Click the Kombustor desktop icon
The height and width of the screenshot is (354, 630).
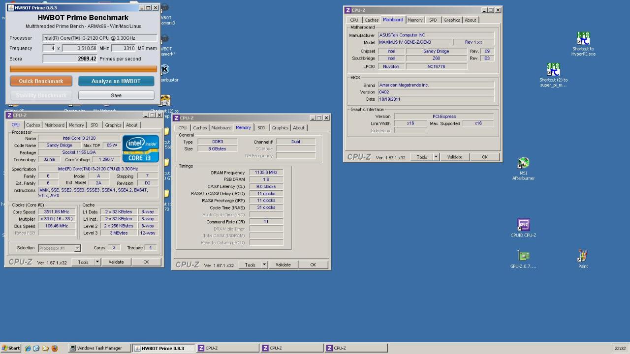pos(165,69)
